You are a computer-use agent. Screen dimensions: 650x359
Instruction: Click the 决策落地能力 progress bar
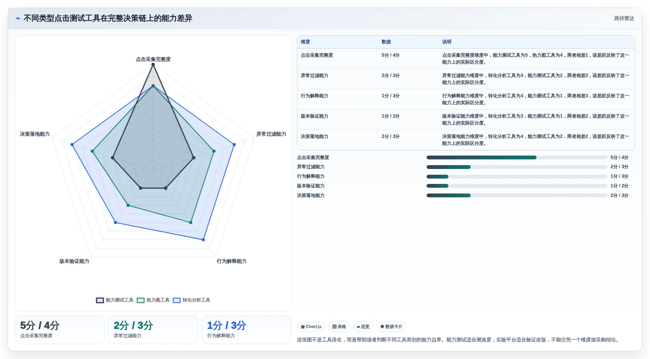point(517,195)
